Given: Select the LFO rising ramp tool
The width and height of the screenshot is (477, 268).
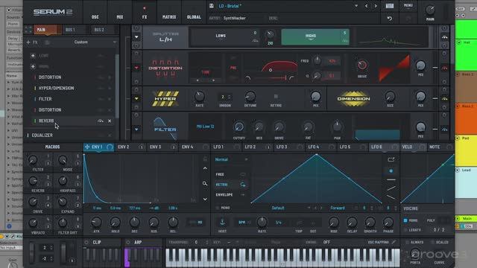Looking at the screenshot, I should point(391,188).
